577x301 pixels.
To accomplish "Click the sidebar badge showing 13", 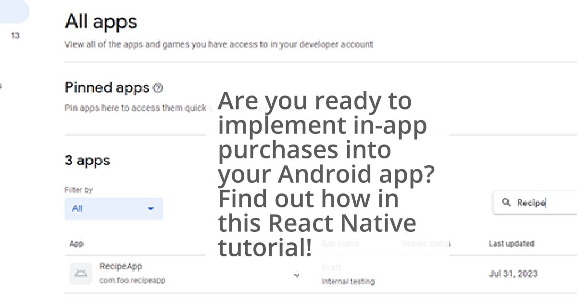I will click(x=15, y=36).
